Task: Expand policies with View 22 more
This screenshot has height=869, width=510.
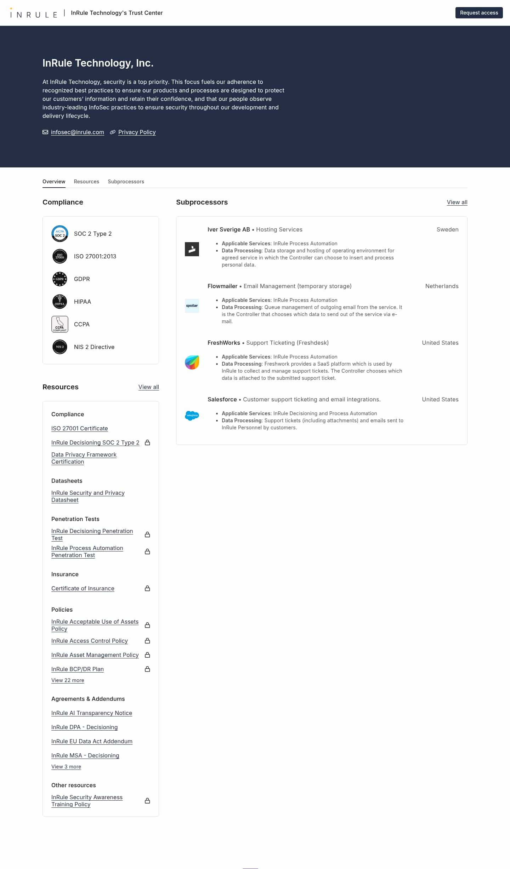Action: [x=68, y=680]
